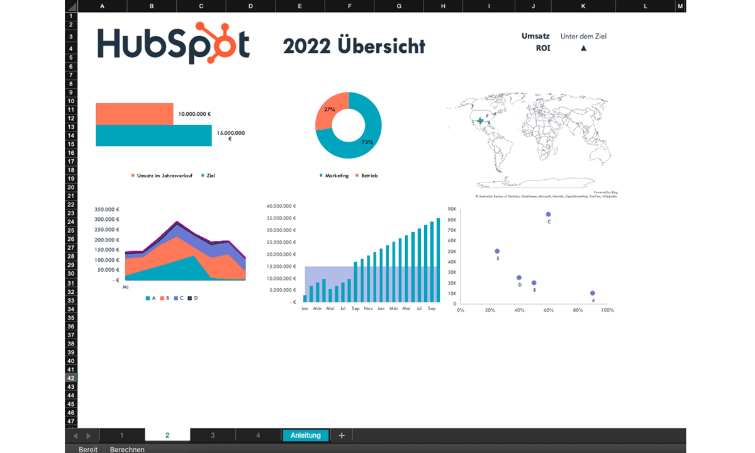Screen dimensions: 755x453
Task: Select column K header
Action: [583, 6]
